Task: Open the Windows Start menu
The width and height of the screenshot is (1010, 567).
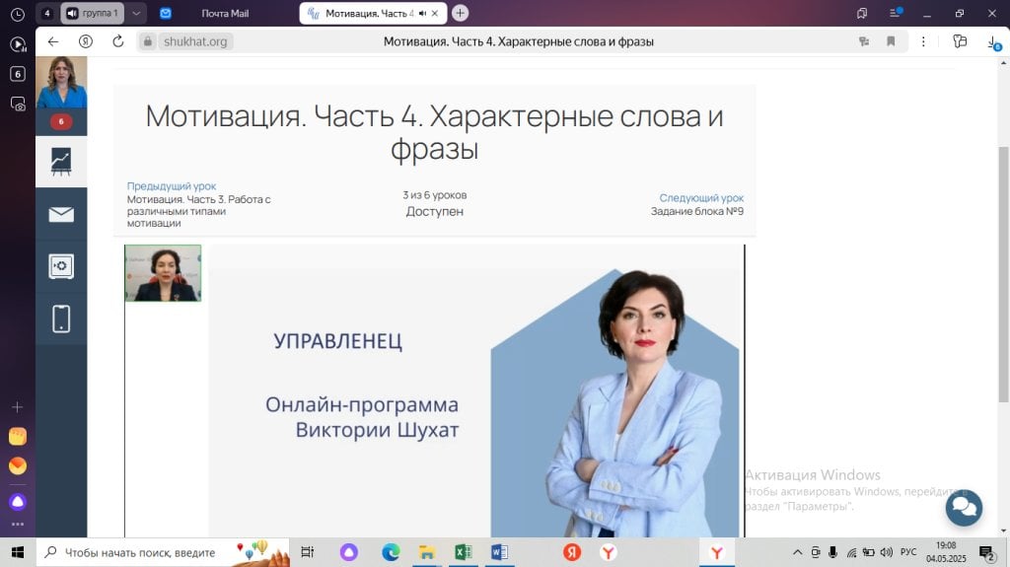Action: click(x=18, y=552)
